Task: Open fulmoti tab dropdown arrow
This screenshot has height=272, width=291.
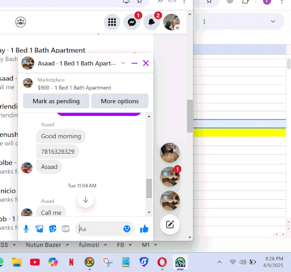Action: [x=105, y=245]
